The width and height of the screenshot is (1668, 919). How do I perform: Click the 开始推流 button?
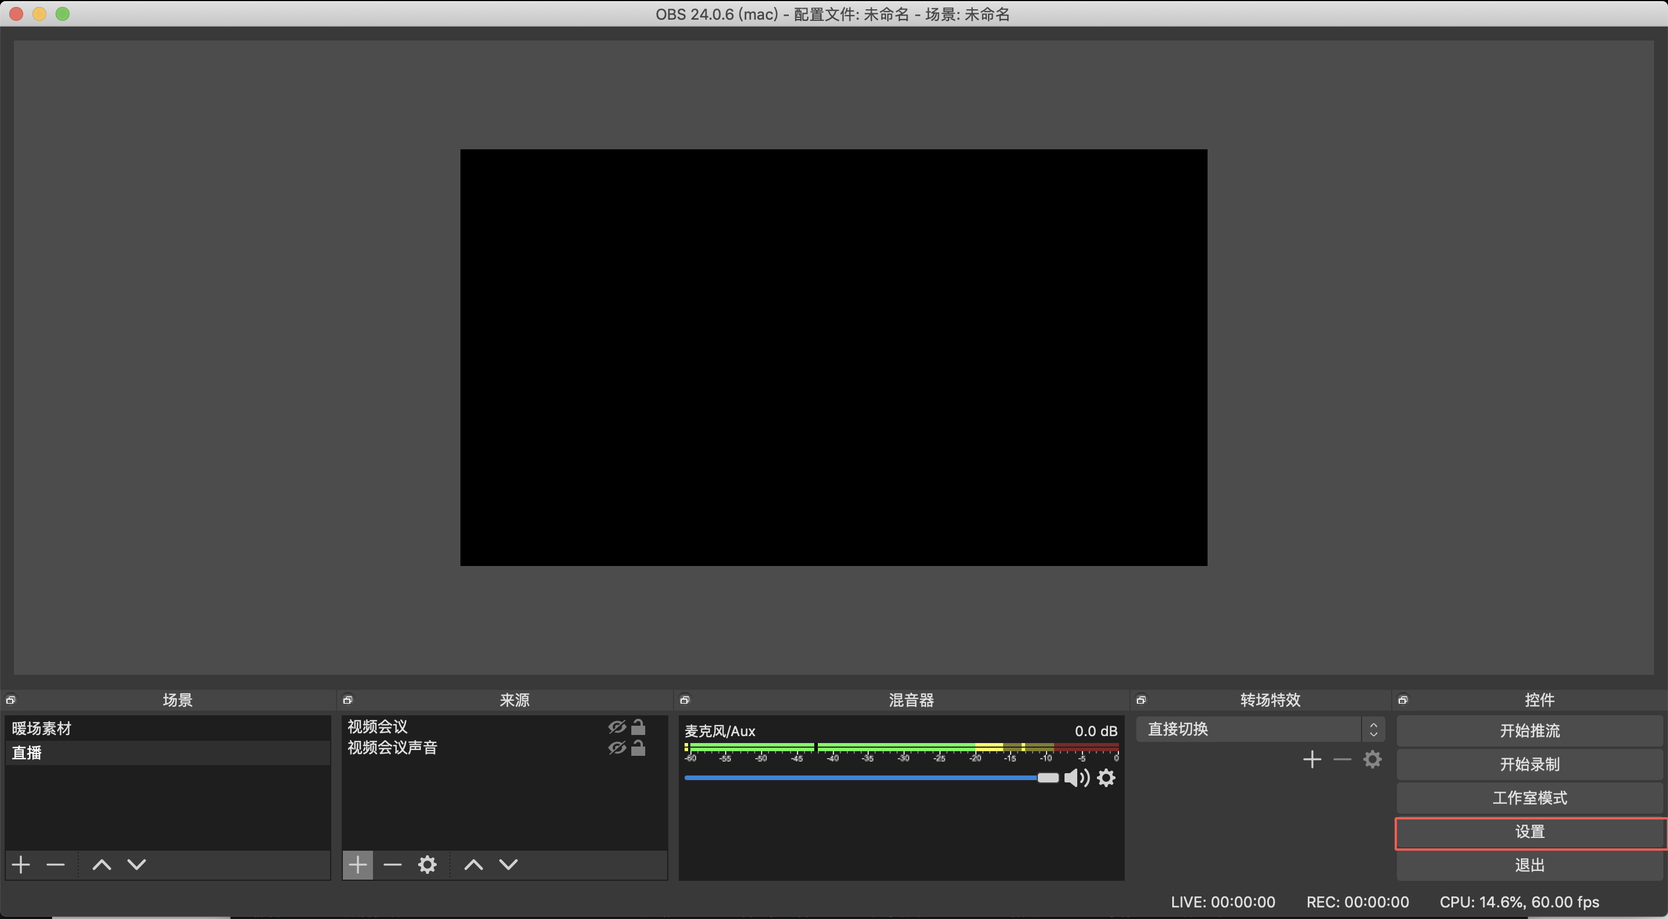tap(1530, 731)
